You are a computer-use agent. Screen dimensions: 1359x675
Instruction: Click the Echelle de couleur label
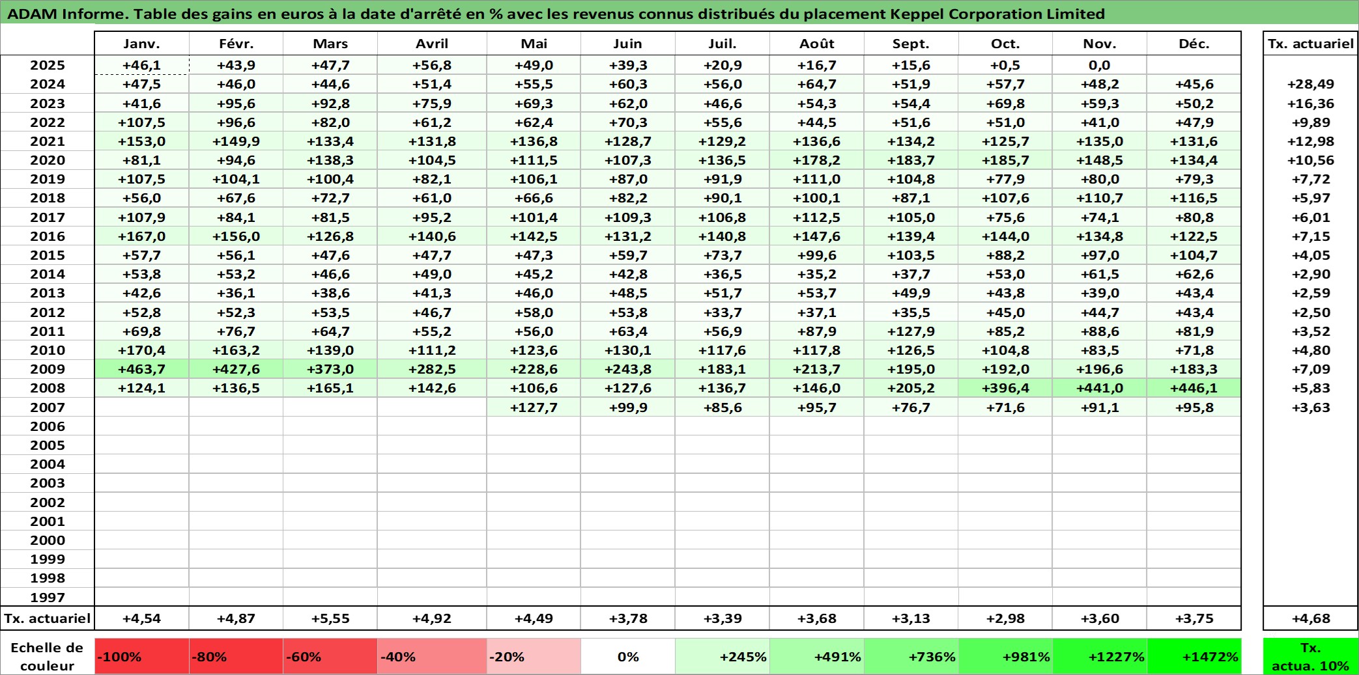pyautogui.click(x=48, y=656)
